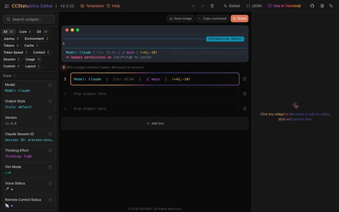
Task: Open the language translation icon
Action: click(331, 6)
